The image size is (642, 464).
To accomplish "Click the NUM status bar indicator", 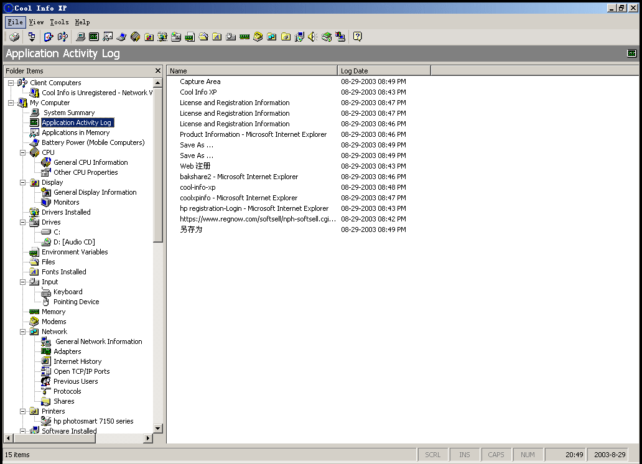I will point(528,455).
